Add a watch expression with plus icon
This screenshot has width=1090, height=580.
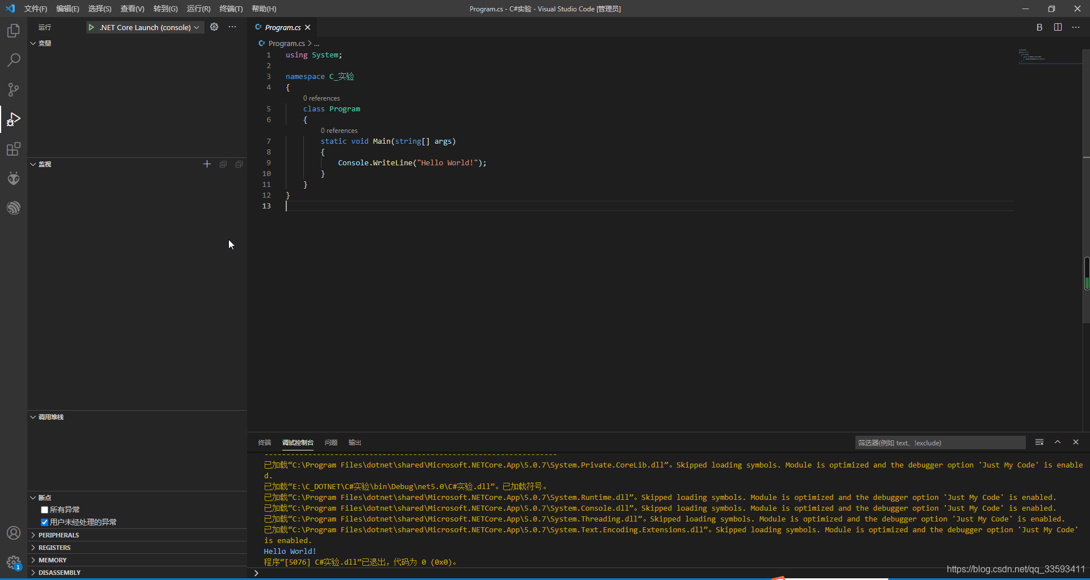207,164
